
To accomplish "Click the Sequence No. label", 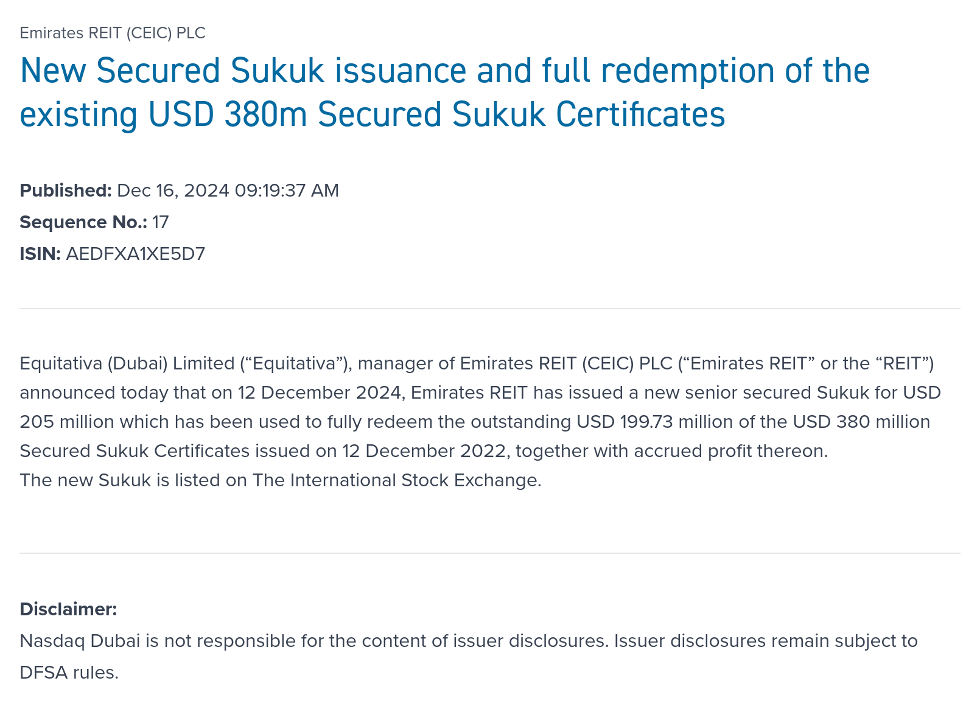I will pos(83,222).
